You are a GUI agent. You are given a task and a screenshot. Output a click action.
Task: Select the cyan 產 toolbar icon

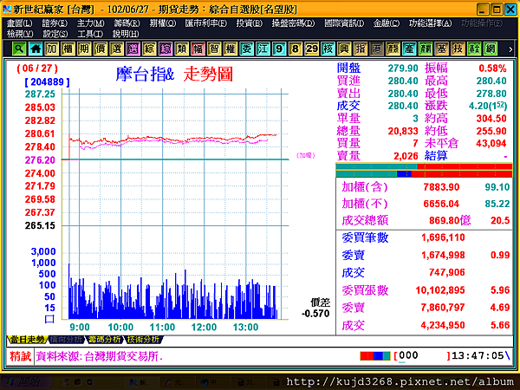pos(409,49)
